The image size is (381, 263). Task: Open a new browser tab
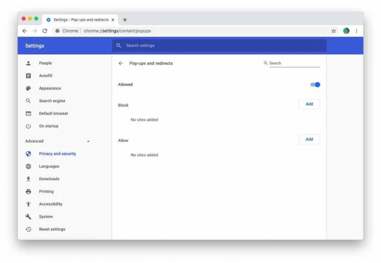point(125,20)
